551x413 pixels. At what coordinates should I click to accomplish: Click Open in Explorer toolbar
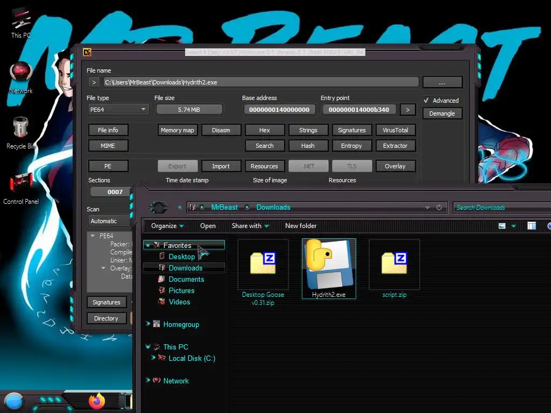point(208,226)
